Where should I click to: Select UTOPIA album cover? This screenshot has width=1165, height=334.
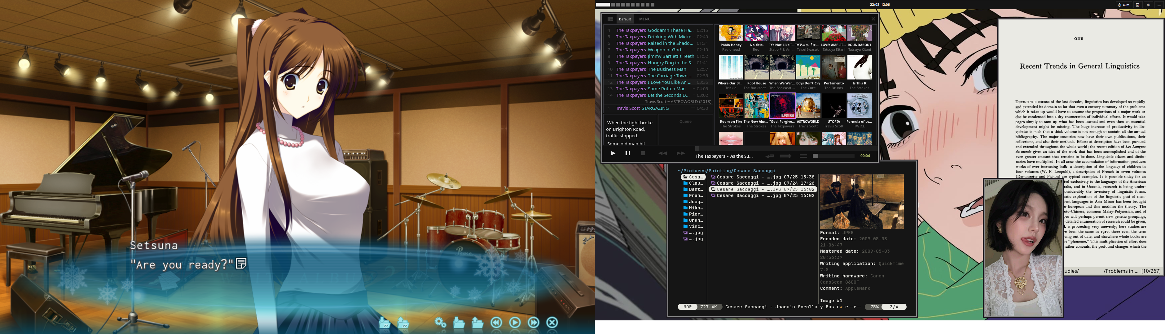point(834,106)
